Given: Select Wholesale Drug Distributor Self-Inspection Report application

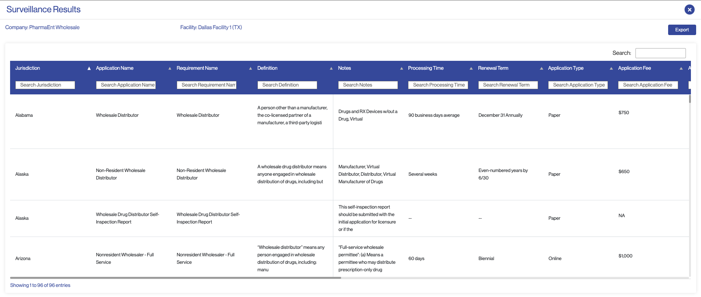Looking at the screenshot, I should (127, 218).
